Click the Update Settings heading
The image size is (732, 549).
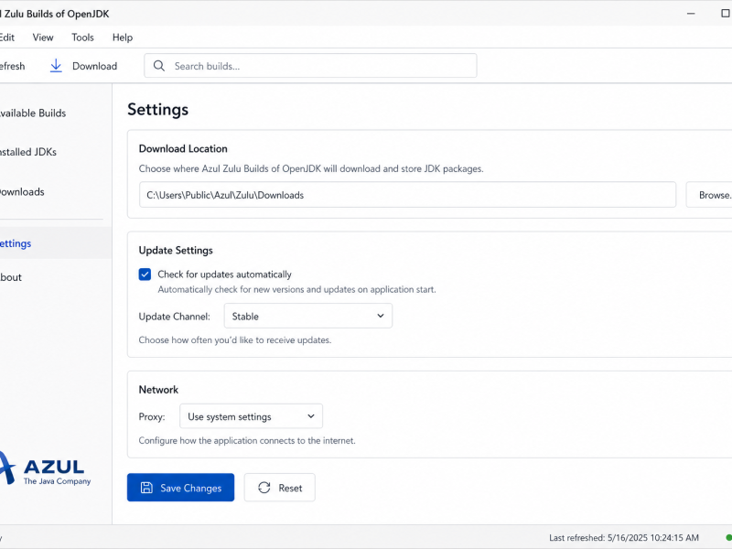tap(176, 250)
